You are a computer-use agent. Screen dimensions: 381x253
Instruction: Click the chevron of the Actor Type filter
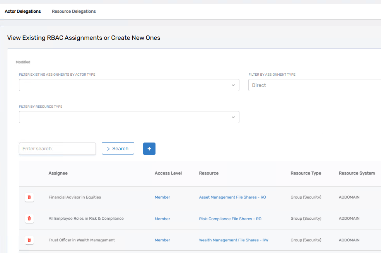[x=233, y=85]
